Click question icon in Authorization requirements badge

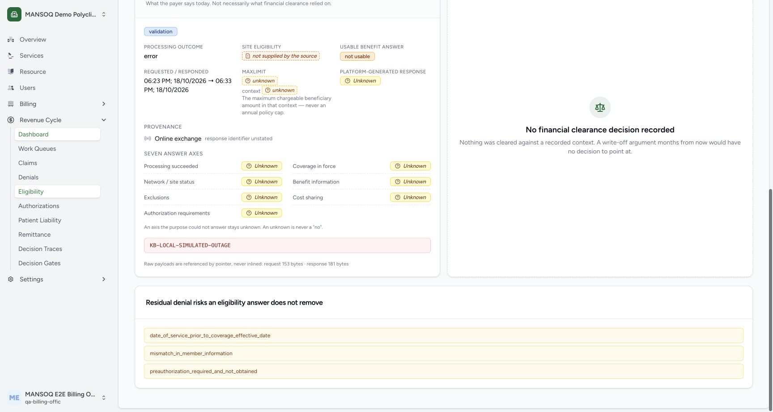(249, 213)
